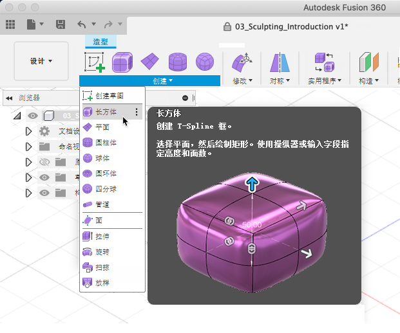Choose 球体 from the create menu
400x333 pixels.
112,158
